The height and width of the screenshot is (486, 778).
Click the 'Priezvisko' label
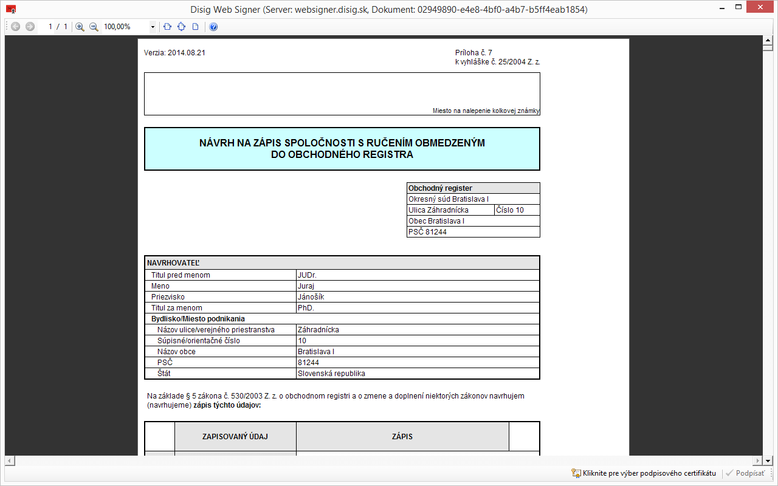168,297
